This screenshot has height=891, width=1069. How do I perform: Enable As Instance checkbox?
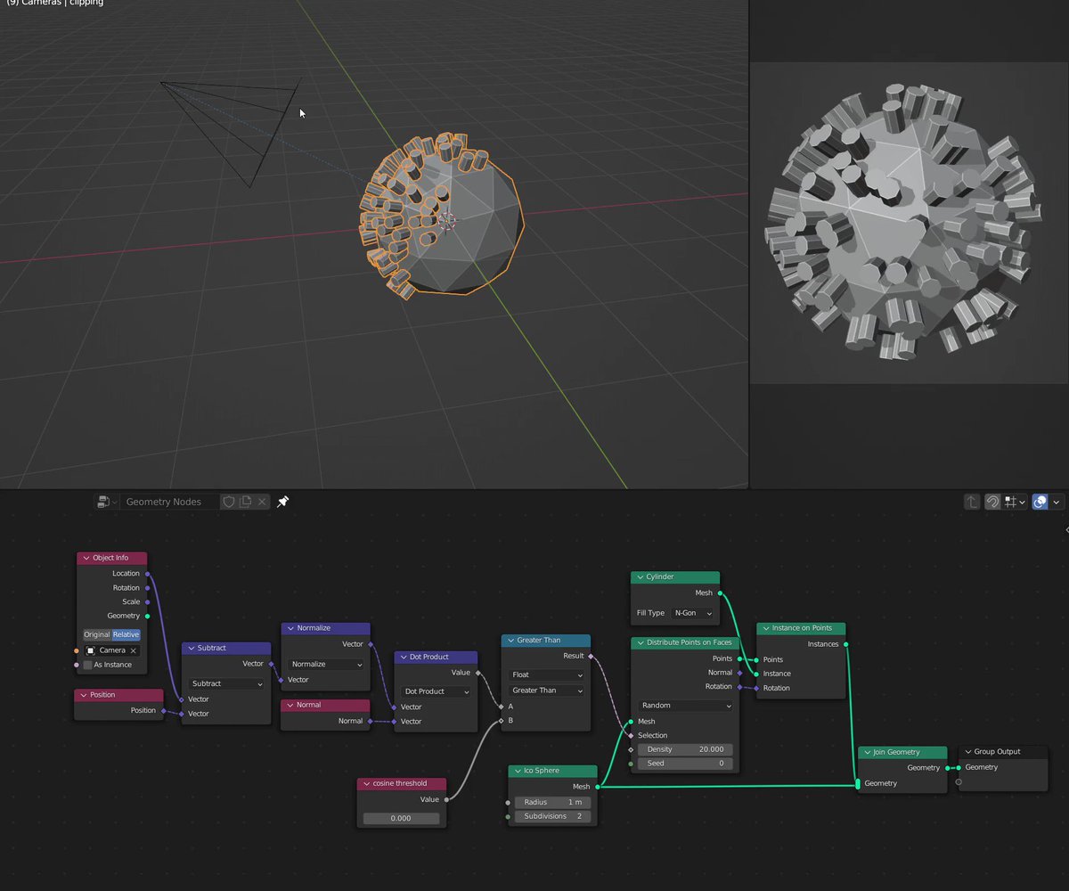coord(87,665)
